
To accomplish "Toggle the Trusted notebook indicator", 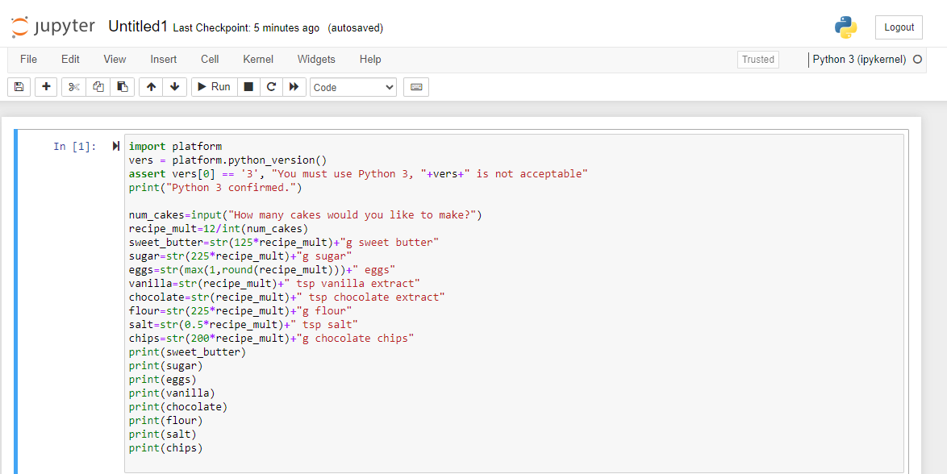I will point(757,60).
